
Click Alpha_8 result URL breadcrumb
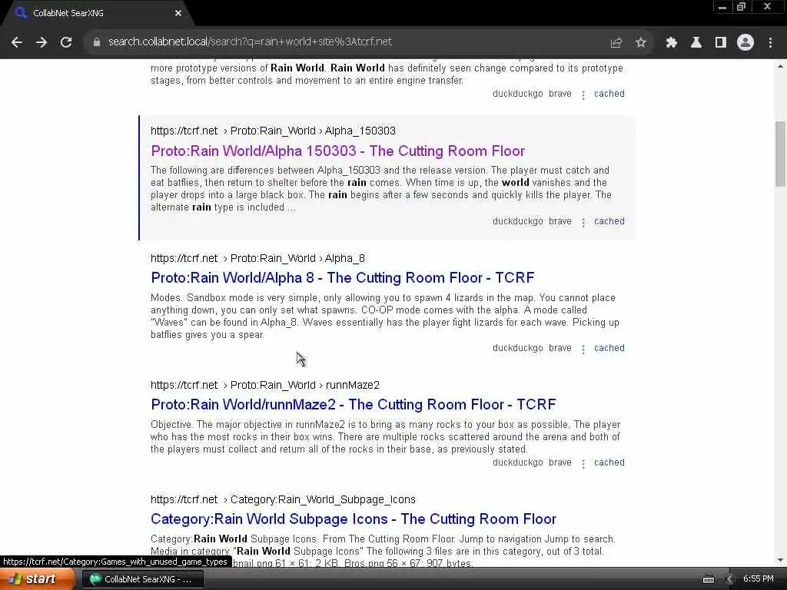258,258
